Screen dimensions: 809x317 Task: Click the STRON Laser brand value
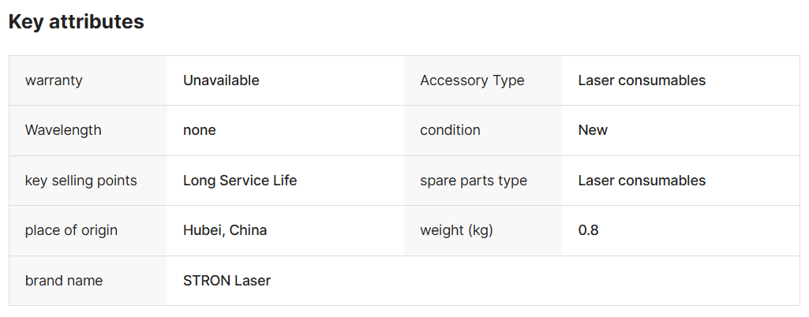tap(227, 281)
